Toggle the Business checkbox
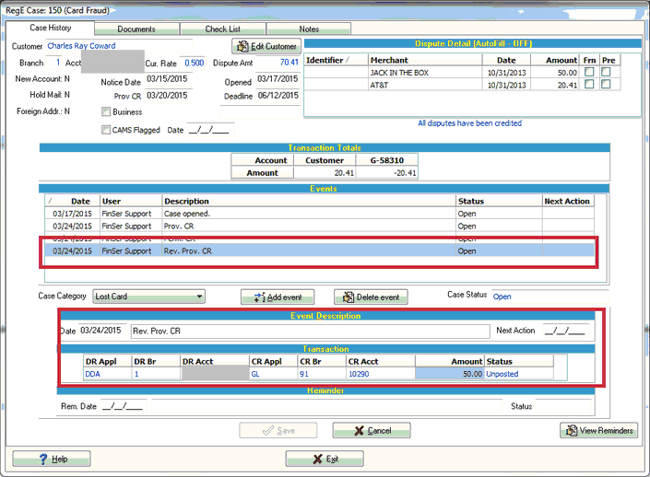The image size is (650, 477). (106, 111)
